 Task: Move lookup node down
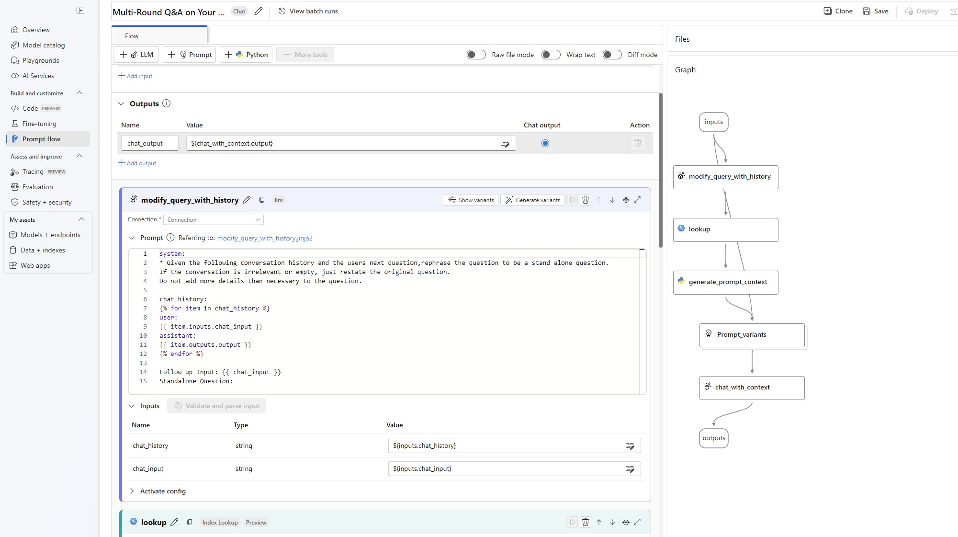[612, 522]
